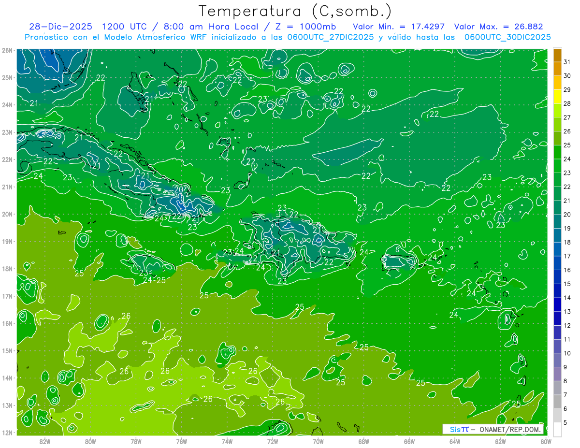Select 'Valor Max. = 26.882' text

tap(499, 27)
